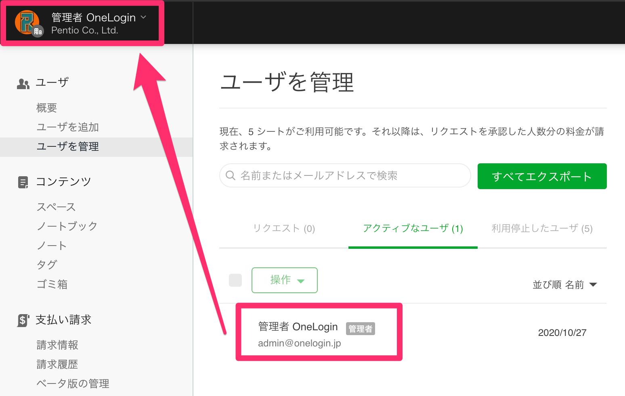Image resolution: width=625 pixels, height=396 pixels.
Task: Open 請求履歴 billing history
Action: (57, 364)
